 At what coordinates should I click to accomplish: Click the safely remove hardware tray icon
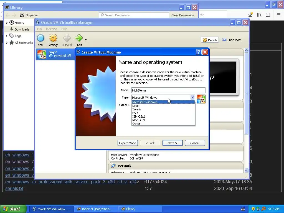click(x=258, y=209)
